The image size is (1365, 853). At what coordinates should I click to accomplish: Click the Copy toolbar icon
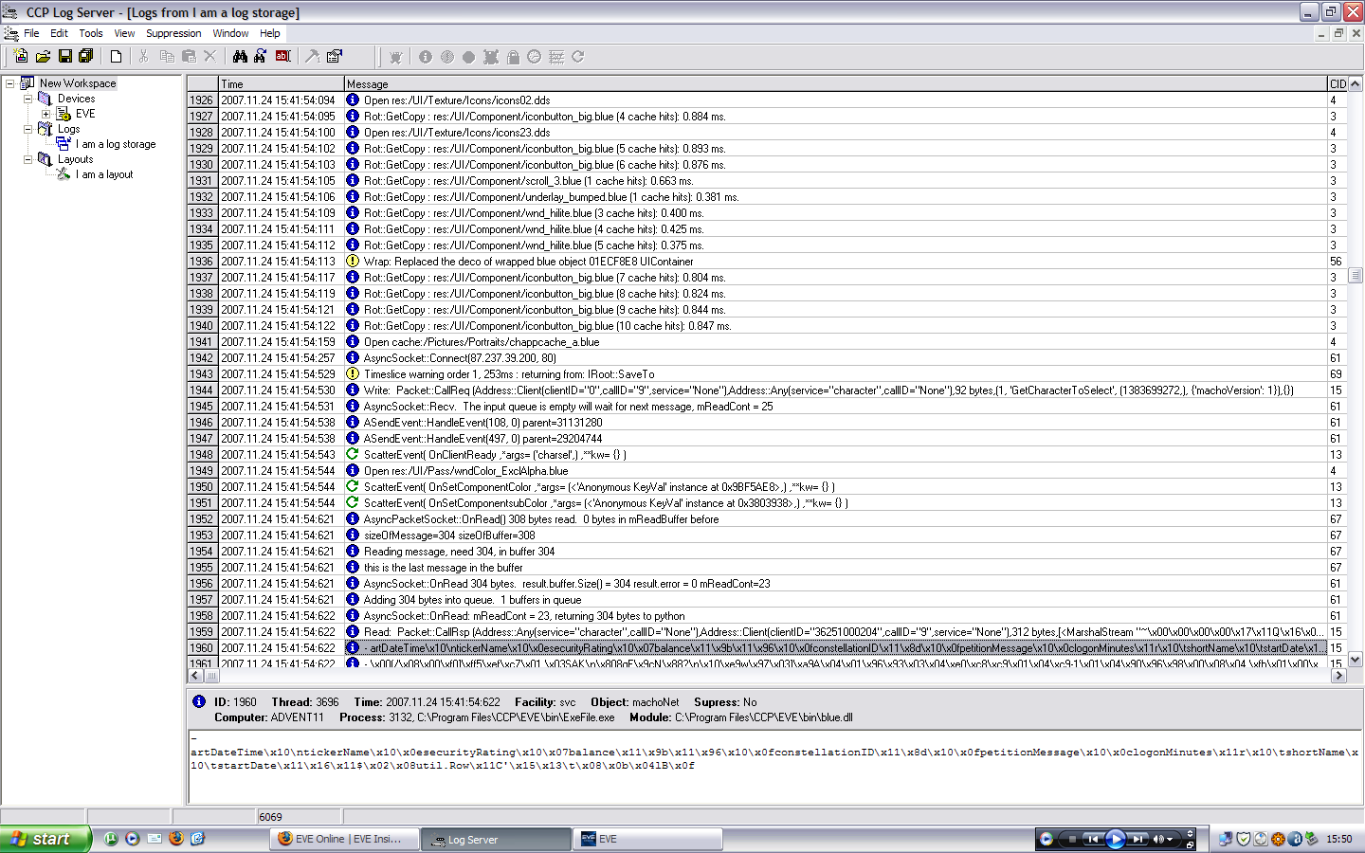[x=167, y=57]
